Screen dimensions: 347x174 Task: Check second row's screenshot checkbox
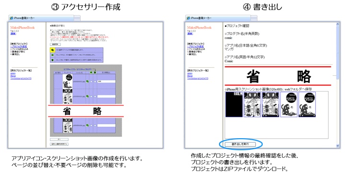[x=91, y=96]
